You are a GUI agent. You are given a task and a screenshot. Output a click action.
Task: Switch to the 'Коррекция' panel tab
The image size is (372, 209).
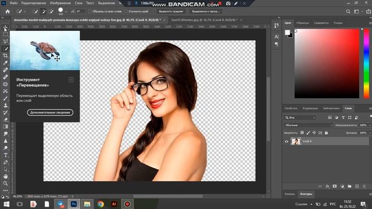coord(310,109)
